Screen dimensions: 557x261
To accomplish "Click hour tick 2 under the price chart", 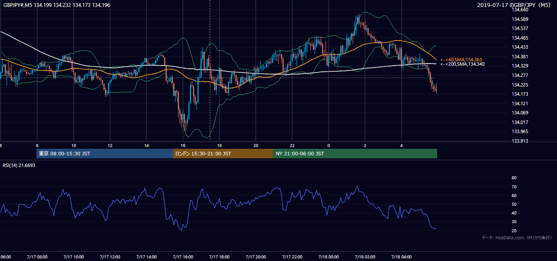I will coord(365,145).
